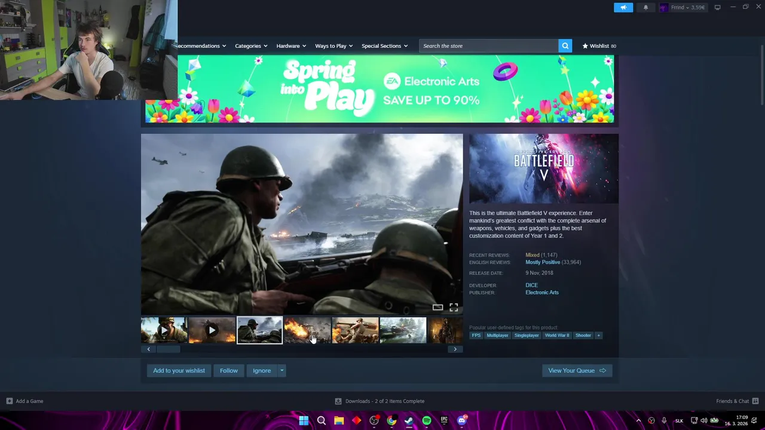The image size is (765, 430).
Task: Switch to Big Picture mode monitor icon
Action: coord(717,7)
